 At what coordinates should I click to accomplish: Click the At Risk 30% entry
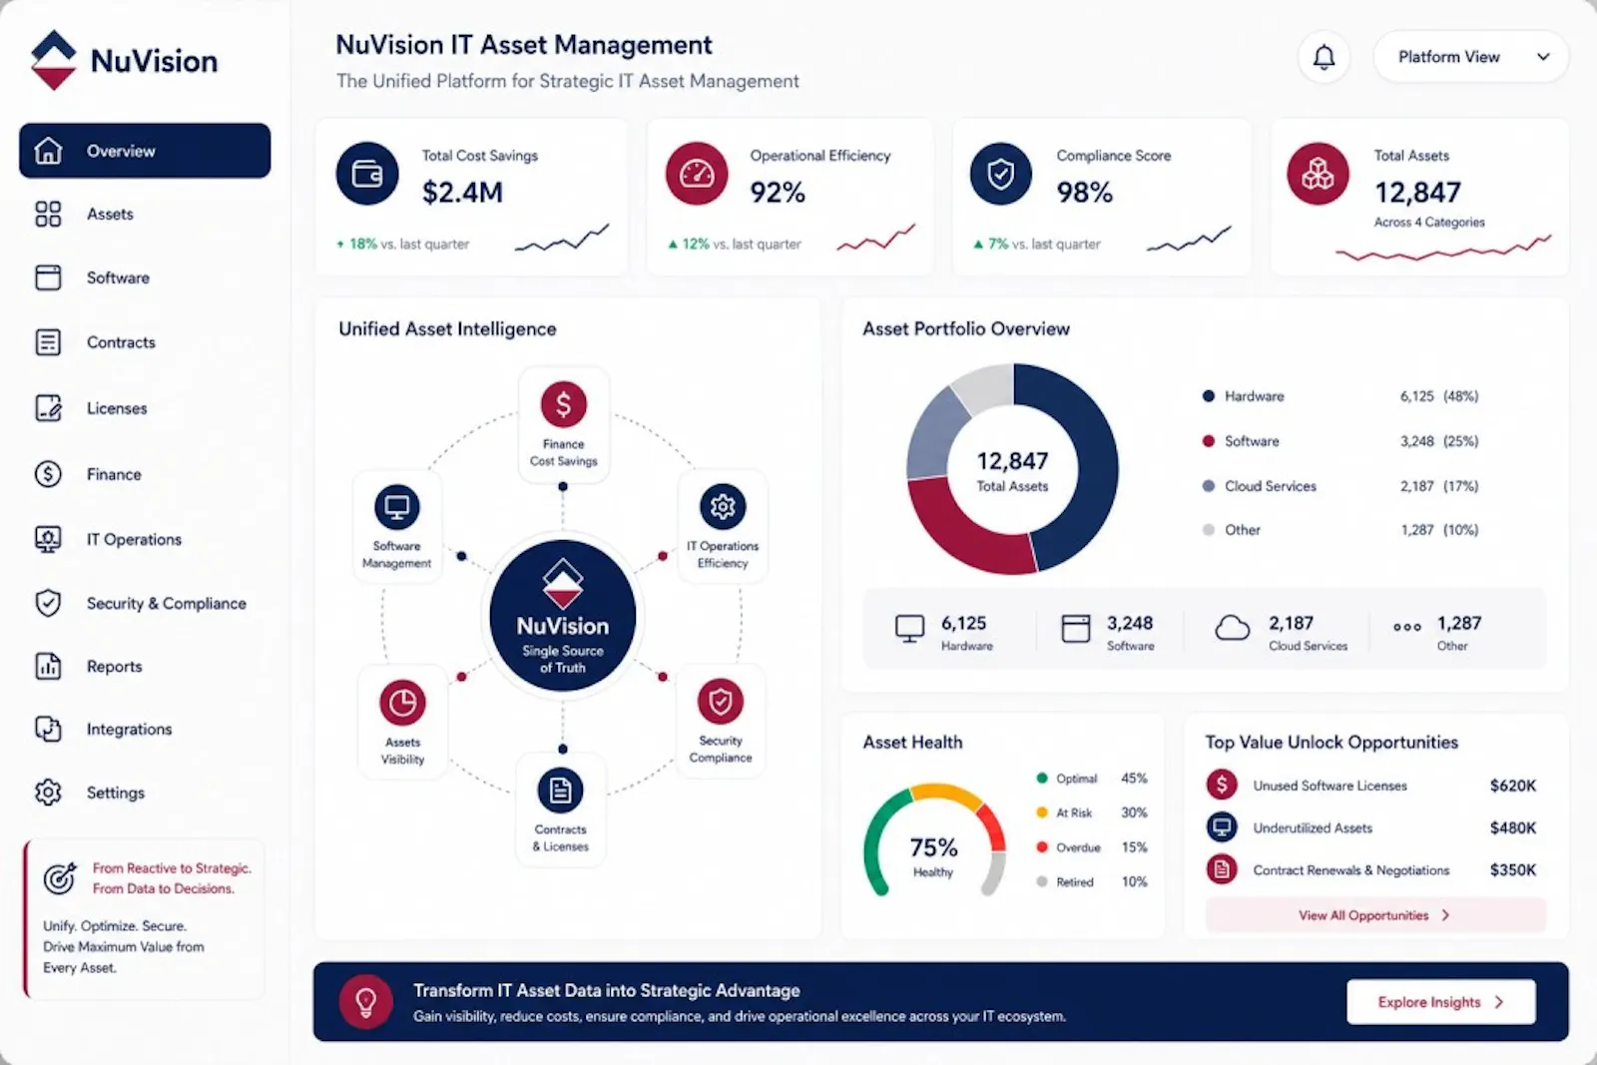pyautogui.click(x=1093, y=812)
